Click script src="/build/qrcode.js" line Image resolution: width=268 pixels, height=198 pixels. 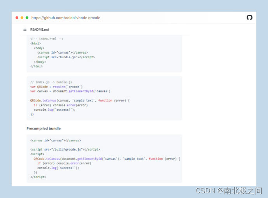coord(65,149)
